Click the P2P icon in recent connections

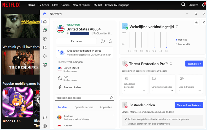(x=60, y=78)
